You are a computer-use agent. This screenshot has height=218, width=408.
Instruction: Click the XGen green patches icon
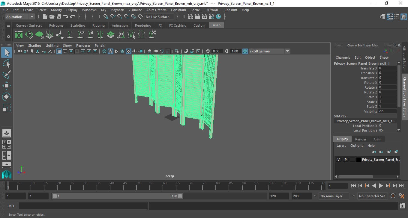111,35
